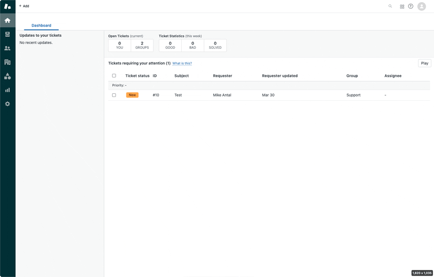Sort by the Ticket status column header
434x277 pixels.
coord(137,76)
